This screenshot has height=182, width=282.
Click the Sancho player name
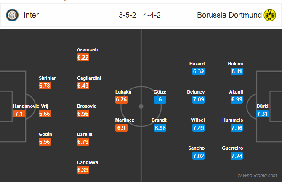coord(197,148)
